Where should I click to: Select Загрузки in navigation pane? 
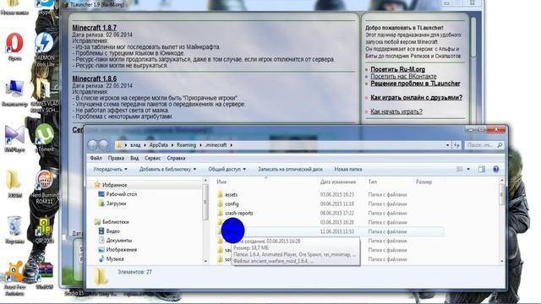click(116, 204)
